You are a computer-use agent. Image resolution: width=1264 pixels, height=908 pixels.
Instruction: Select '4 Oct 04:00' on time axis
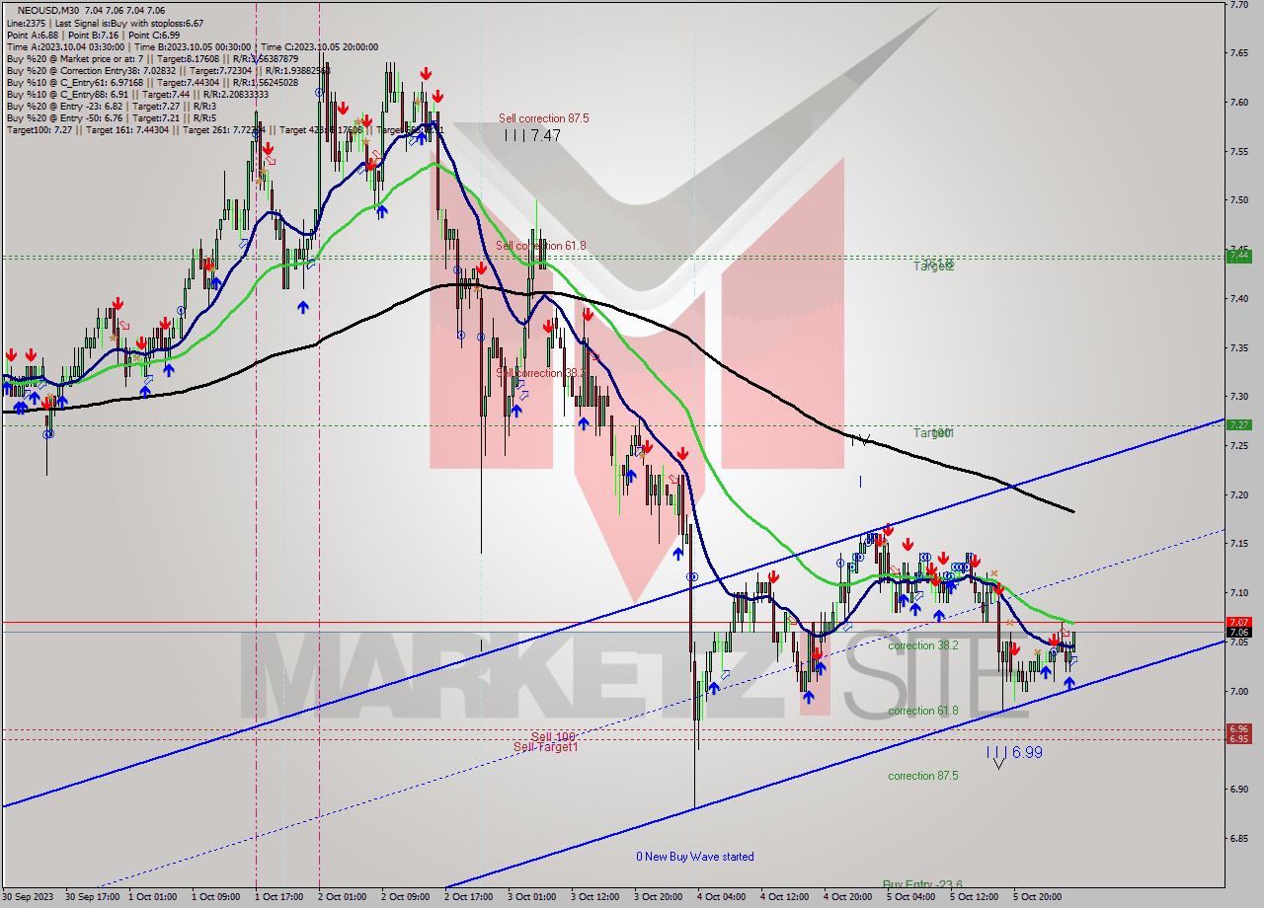[722, 897]
